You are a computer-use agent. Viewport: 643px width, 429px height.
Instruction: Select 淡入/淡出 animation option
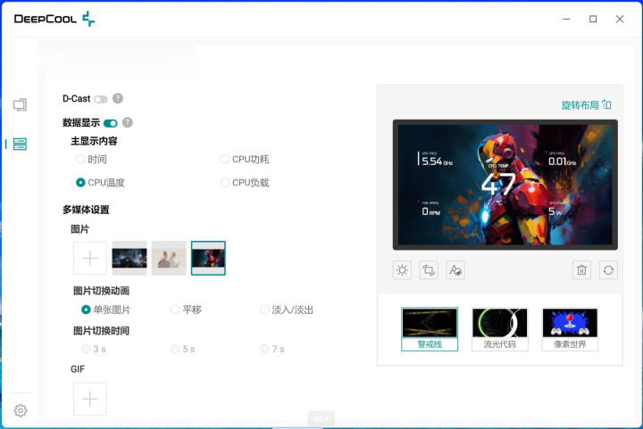[x=287, y=309]
